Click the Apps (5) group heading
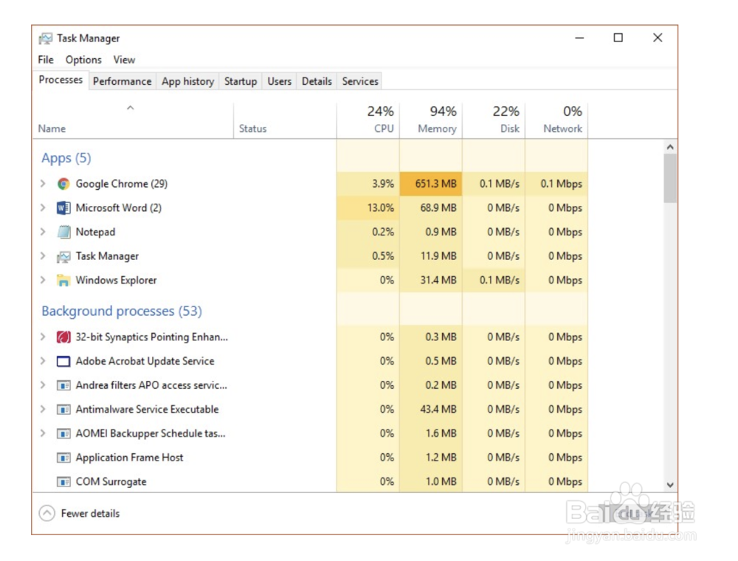The width and height of the screenshot is (738, 561). click(66, 158)
